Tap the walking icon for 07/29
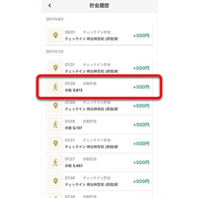This screenshot has width=198, height=198. pos(55,87)
